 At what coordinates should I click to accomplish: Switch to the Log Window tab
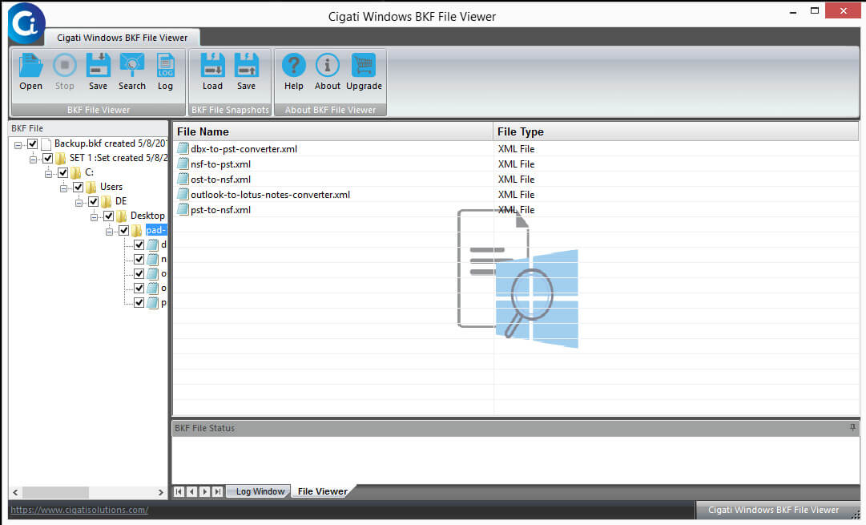tap(260, 491)
